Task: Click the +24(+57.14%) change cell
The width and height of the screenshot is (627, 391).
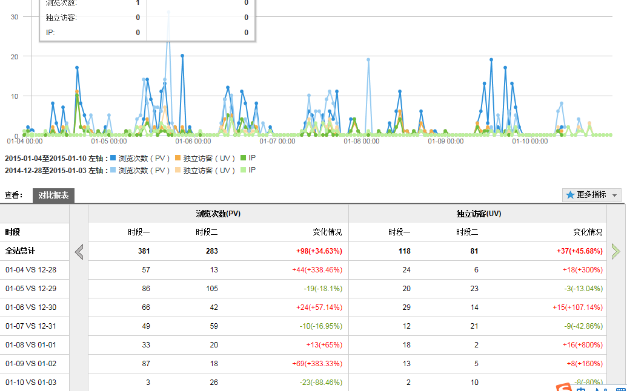Action: (x=319, y=307)
